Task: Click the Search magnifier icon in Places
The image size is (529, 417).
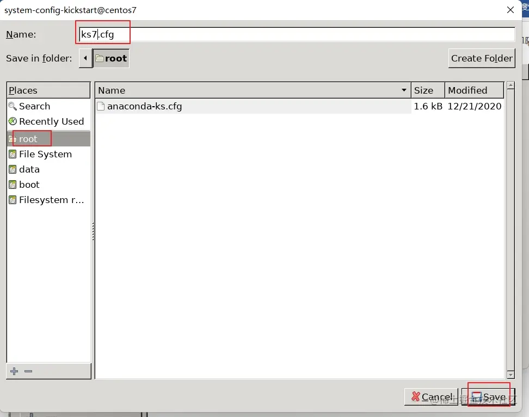Action: pyautogui.click(x=13, y=106)
